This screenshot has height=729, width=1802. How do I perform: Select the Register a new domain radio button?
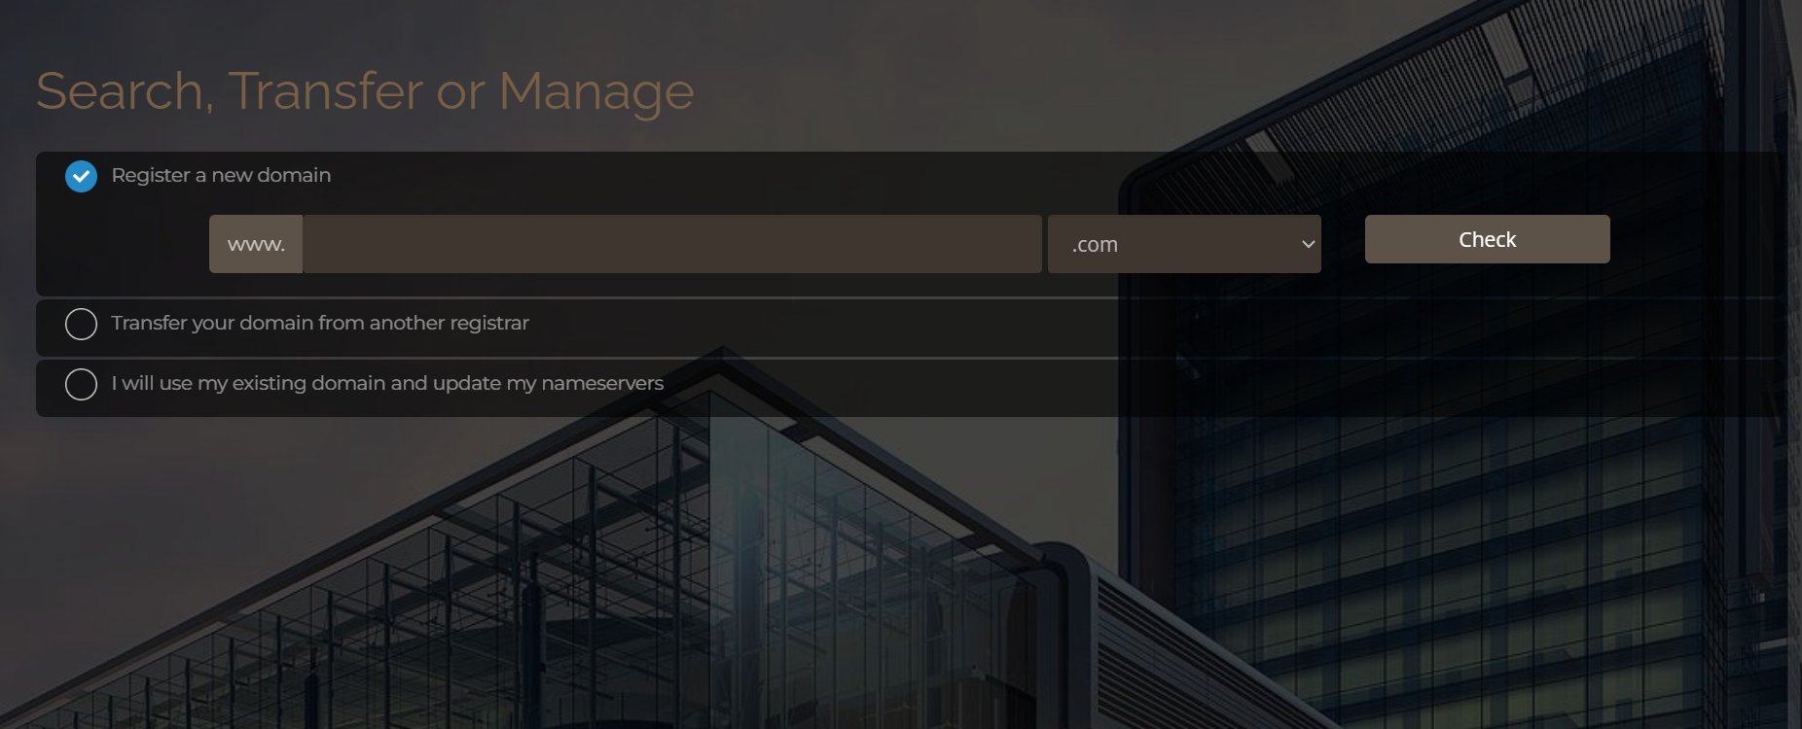(81, 176)
